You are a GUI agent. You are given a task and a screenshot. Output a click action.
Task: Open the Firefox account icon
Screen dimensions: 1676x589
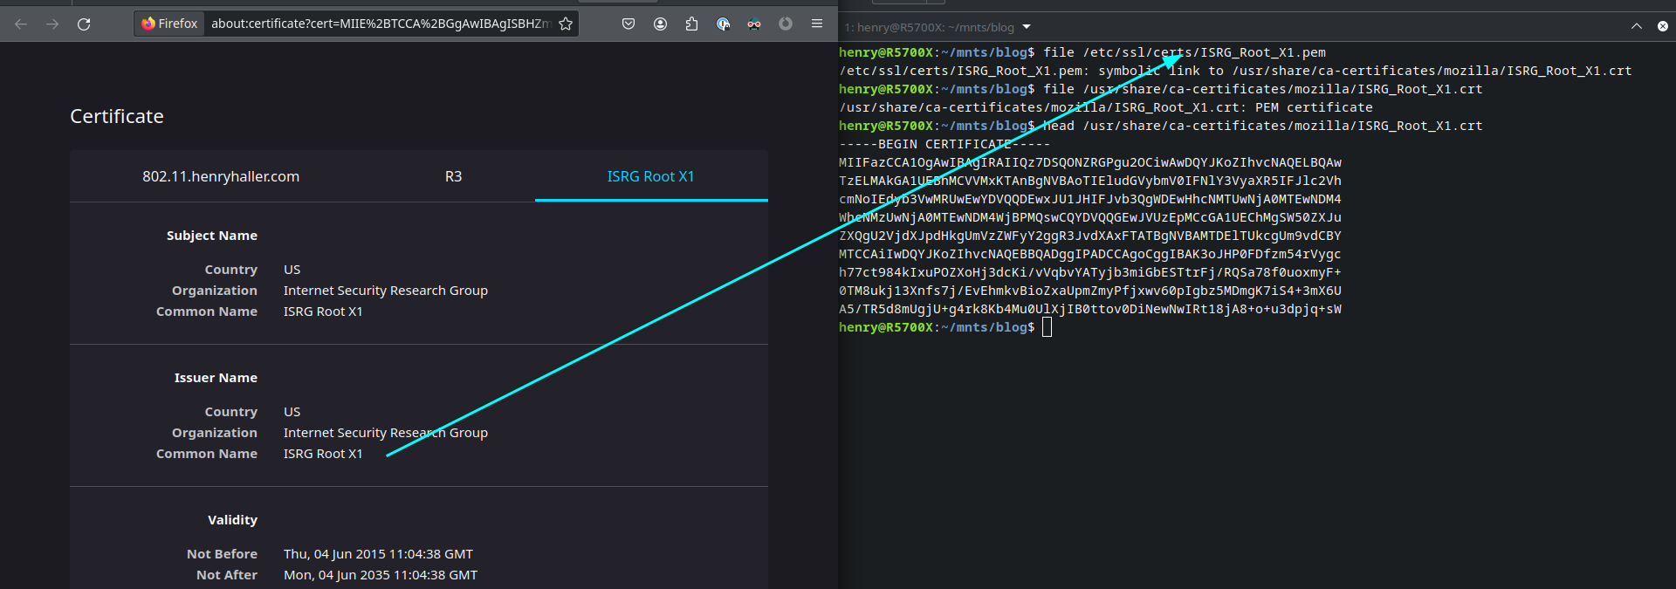click(x=660, y=24)
